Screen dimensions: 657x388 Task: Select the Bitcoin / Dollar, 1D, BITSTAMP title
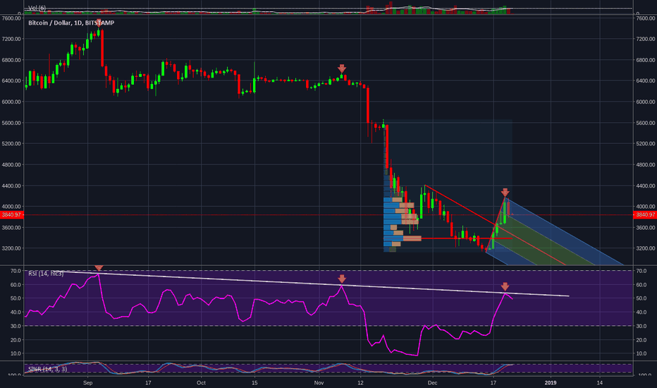71,23
